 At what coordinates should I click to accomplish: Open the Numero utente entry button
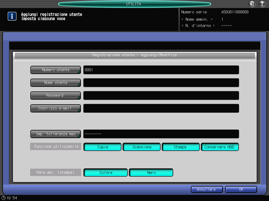(x=56, y=70)
